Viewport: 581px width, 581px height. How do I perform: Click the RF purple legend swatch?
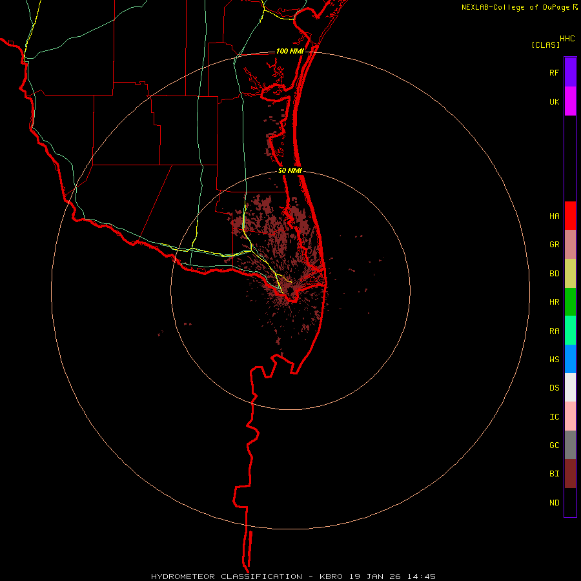(570, 72)
